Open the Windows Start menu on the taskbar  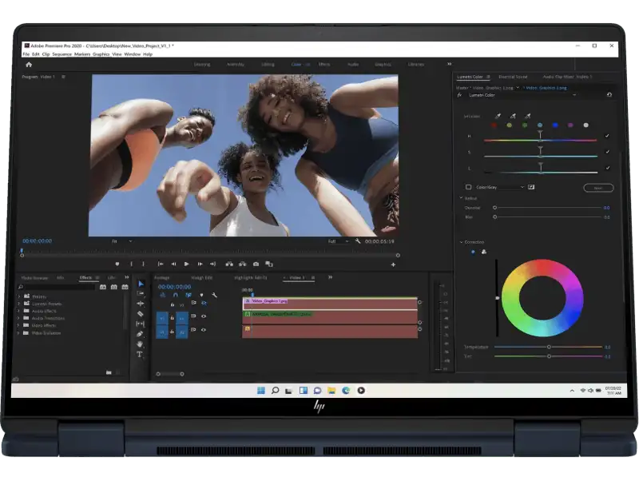(260, 390)
